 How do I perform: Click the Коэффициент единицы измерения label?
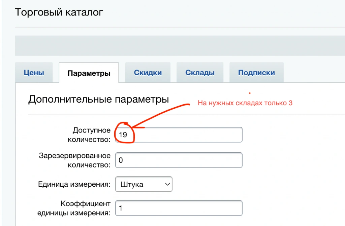click(x=74, y=208)
